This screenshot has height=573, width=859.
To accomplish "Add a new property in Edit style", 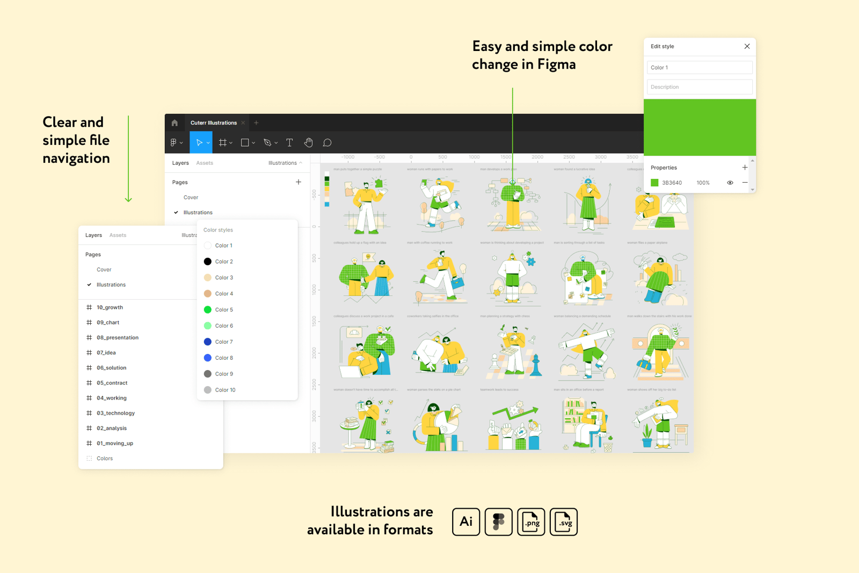I will pyautogui.click(x=745, y=168).
